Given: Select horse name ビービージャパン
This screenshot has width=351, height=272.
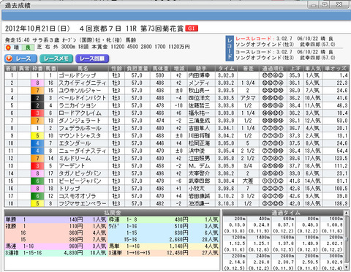Looking at the screenshot, I should [80, 181].
